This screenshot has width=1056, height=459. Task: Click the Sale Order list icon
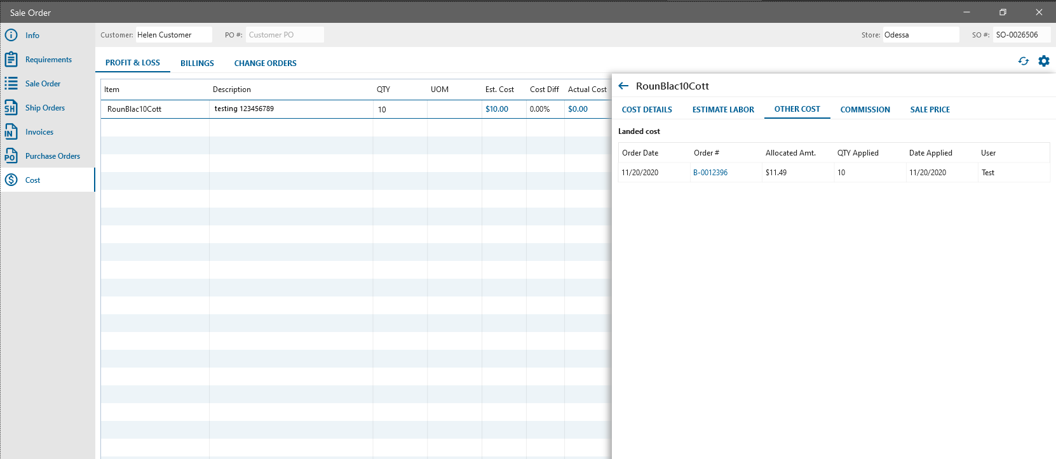(x=11, y=83)
